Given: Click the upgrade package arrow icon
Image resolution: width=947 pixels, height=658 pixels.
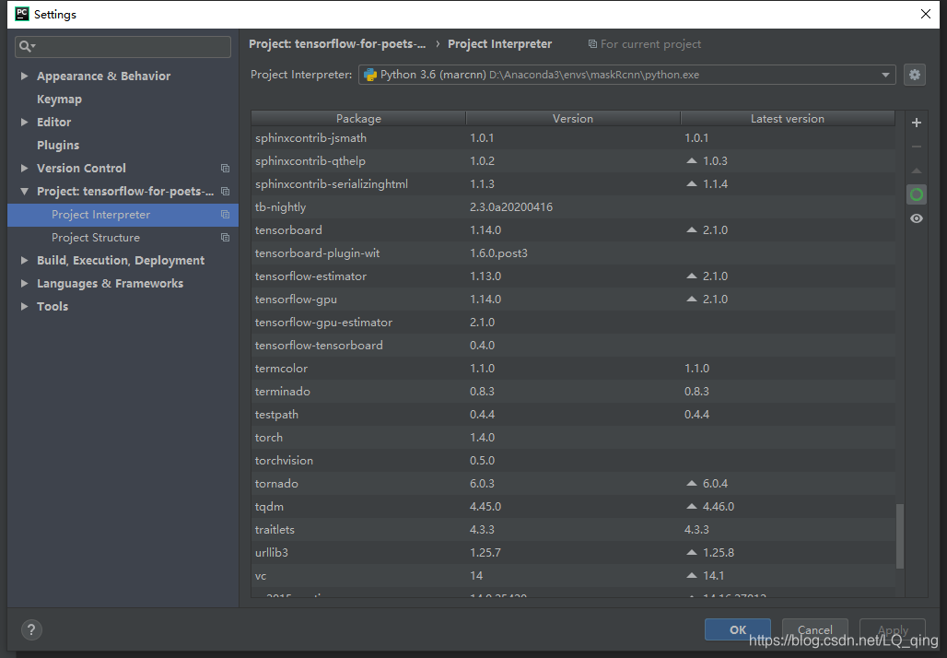Looking at the screenshot, I should 917,171.
